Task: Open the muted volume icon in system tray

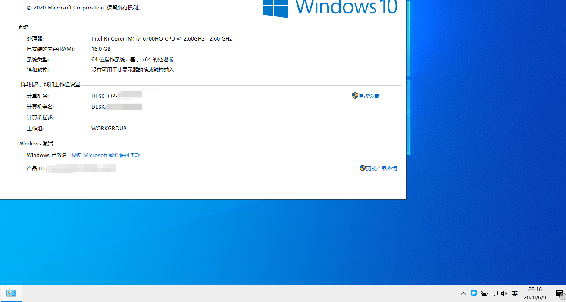Action: (504, 293)
